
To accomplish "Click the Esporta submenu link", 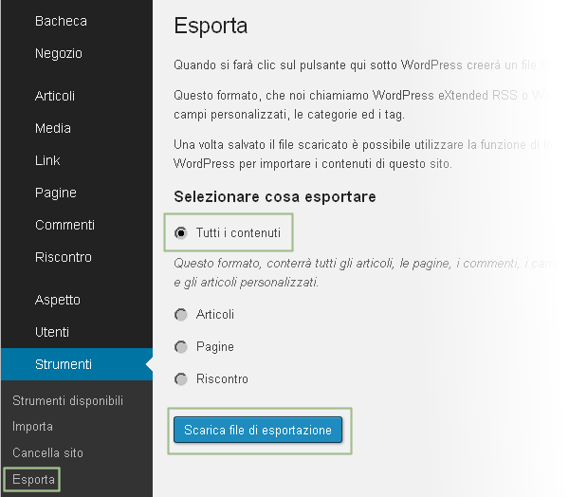I will pos(33,480).
